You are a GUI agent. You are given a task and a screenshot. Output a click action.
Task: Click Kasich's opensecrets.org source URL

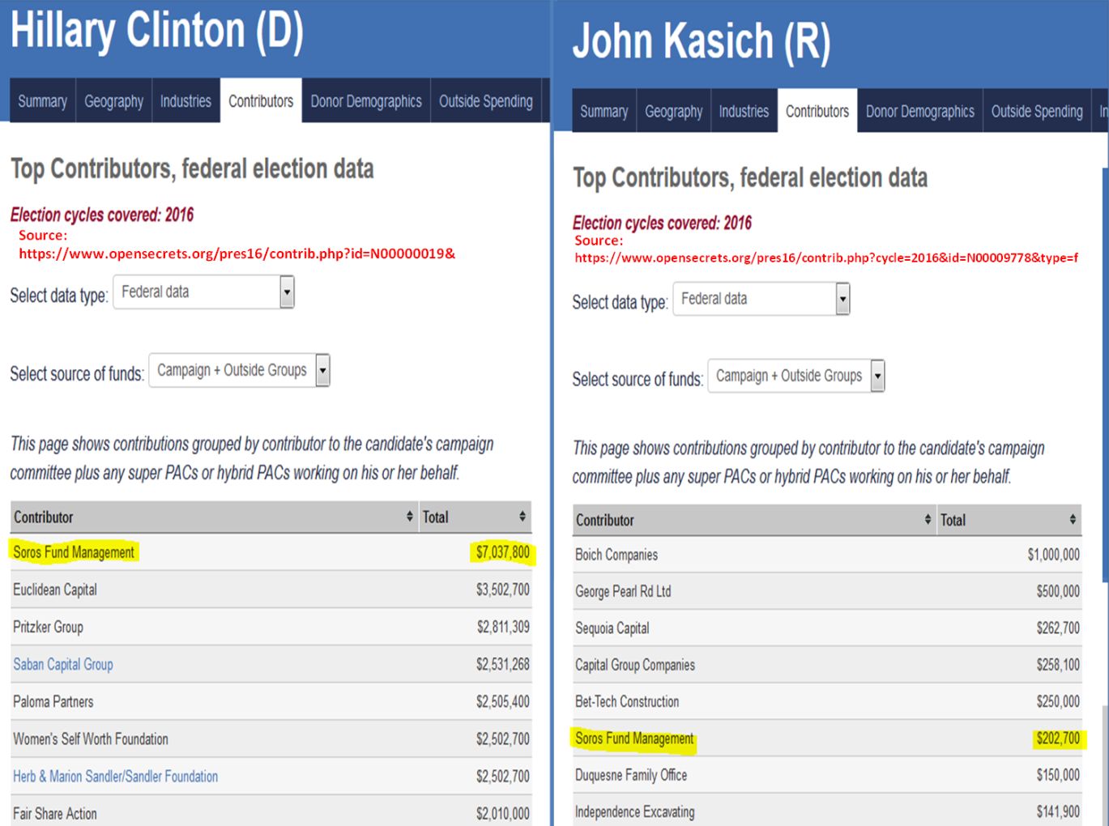point(826,258)
